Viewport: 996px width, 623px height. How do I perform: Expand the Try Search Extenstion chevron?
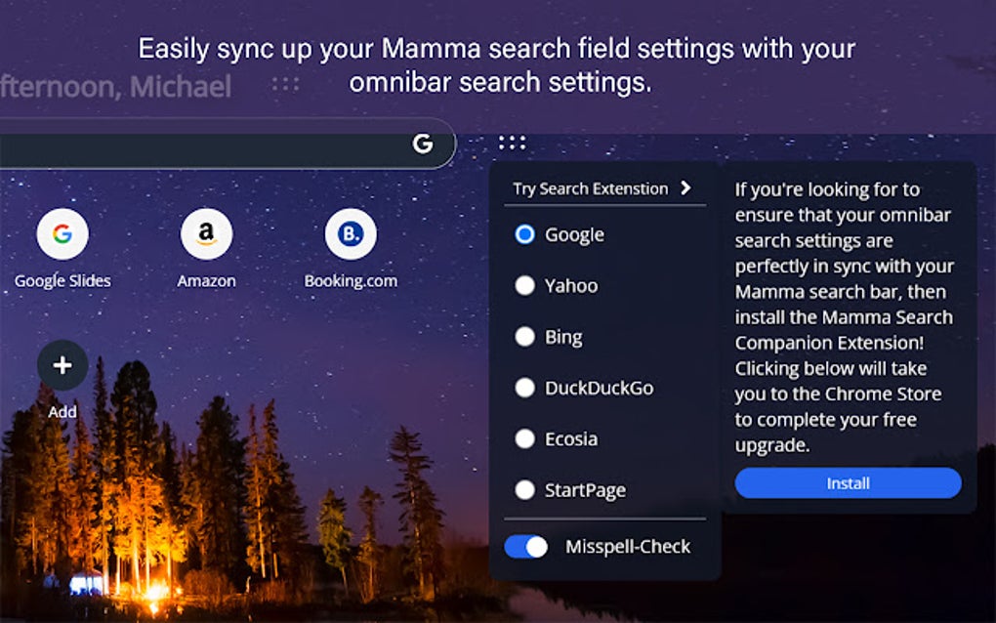tap(685, 188)
